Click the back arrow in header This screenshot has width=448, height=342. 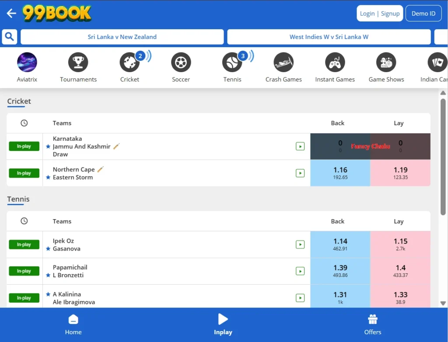[11, 13]
